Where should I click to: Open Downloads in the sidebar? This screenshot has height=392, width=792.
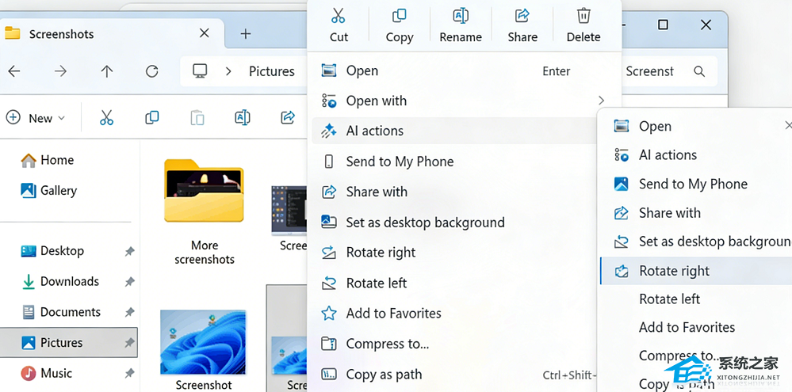pos(69,281)
